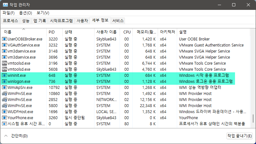Click the UserOOBEBroker.exe process icon
This screenshot has height=144, width=256.
(x=4, y=39)
